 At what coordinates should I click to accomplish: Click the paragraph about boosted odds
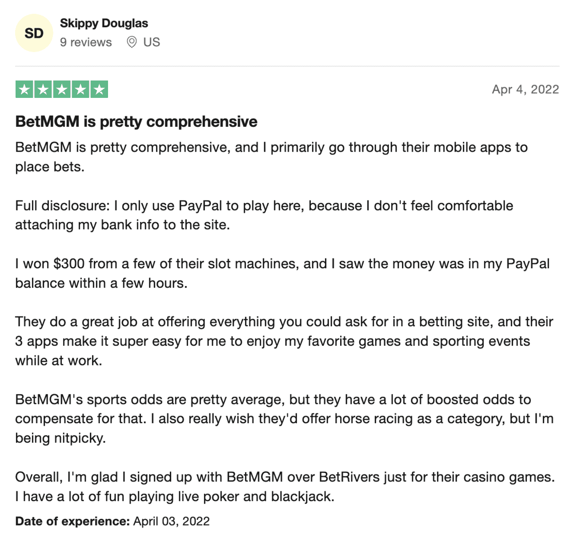coord(284,419)
